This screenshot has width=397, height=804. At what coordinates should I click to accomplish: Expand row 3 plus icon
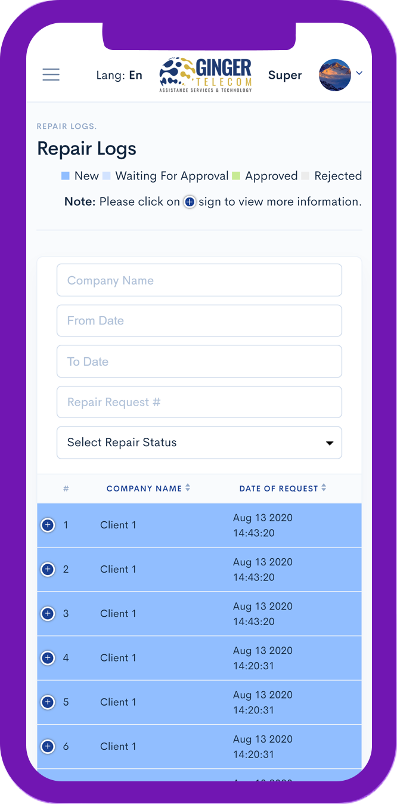[48, 614]
